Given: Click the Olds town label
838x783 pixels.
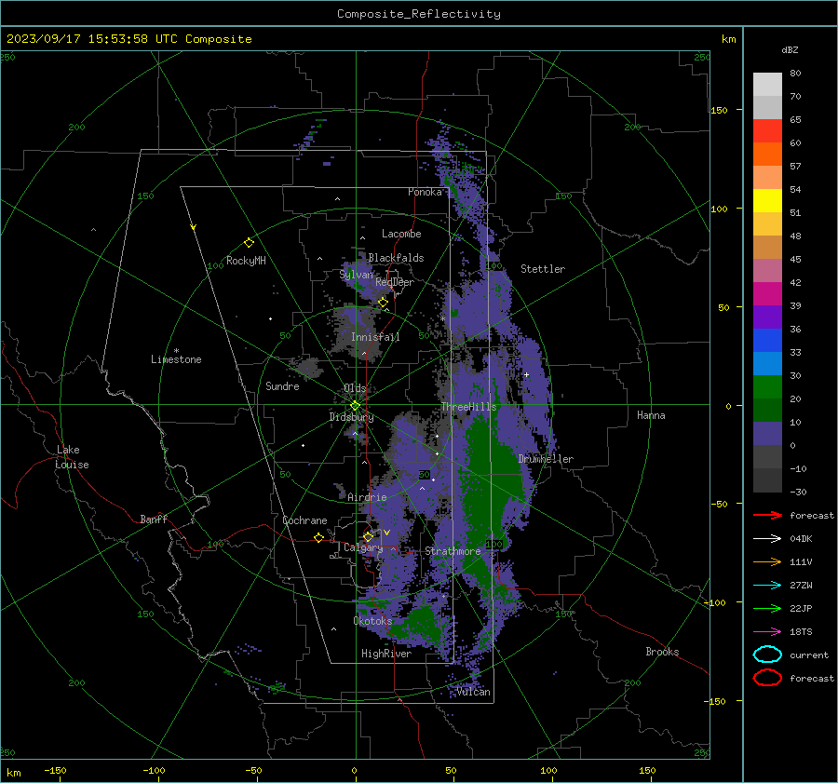Looking at the screenshot, I should [355, 388].
